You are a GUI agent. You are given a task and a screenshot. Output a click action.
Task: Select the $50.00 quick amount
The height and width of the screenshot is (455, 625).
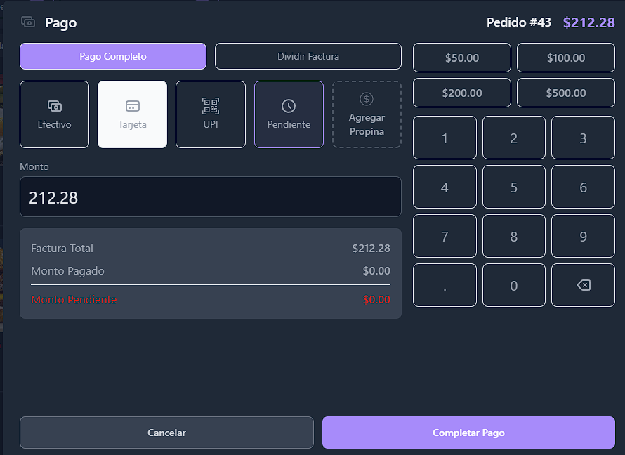462,58
